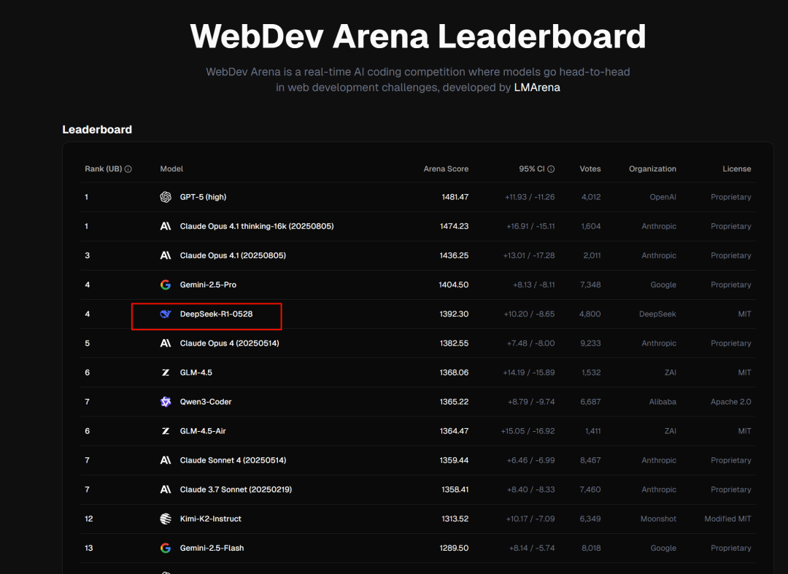This screenshot has height=574, width=788.
Task: Click the info icon next to 95% CI
Action: [x=551, y=169]
